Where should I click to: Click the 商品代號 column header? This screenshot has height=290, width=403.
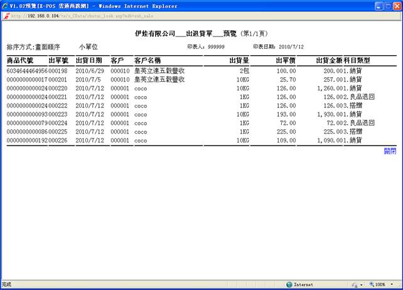click(22, 61)
